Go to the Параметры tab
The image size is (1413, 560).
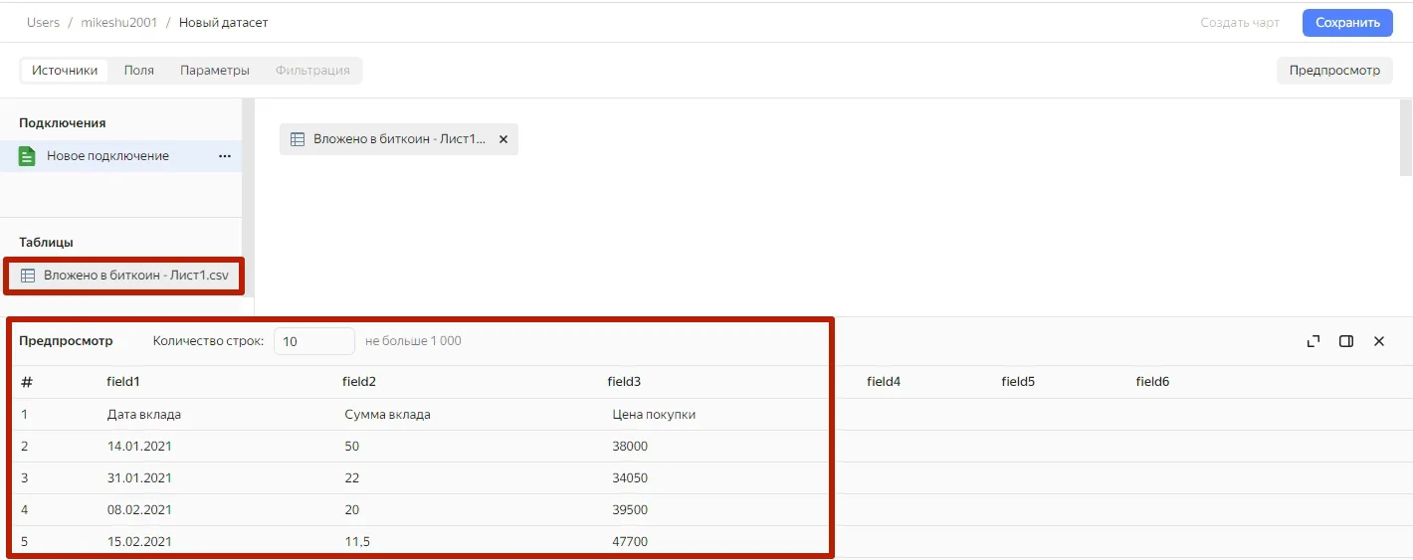(215, 71)
